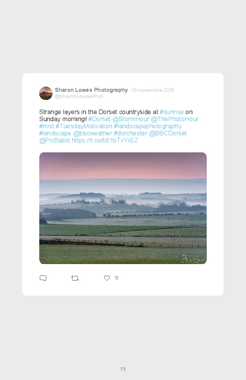This screenshot has height=380, width=246.
Task: Open Sharon Lowes profile avatar
Action: [46, 93]
